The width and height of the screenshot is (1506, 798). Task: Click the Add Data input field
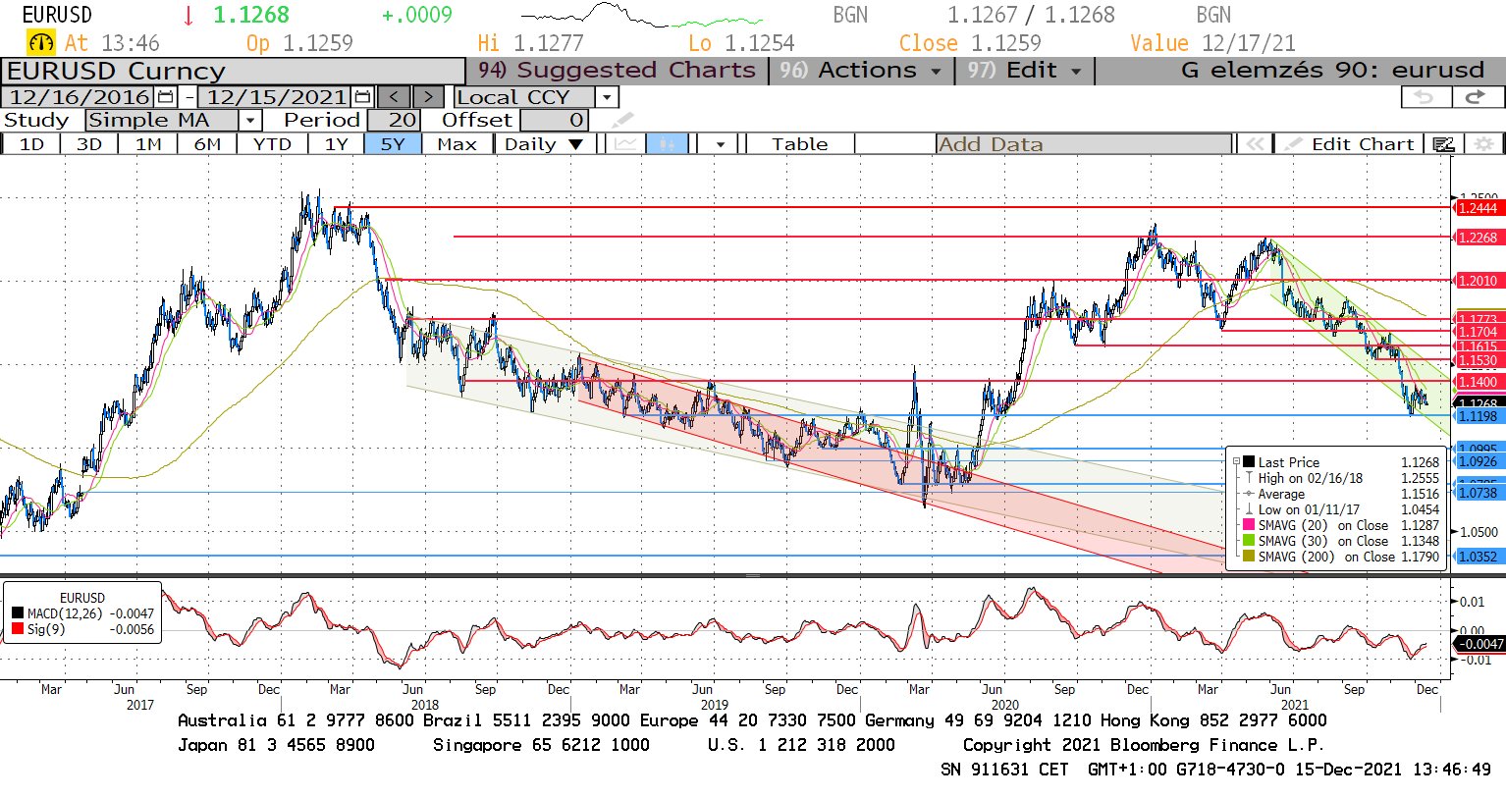click(x=1084, y=144)
